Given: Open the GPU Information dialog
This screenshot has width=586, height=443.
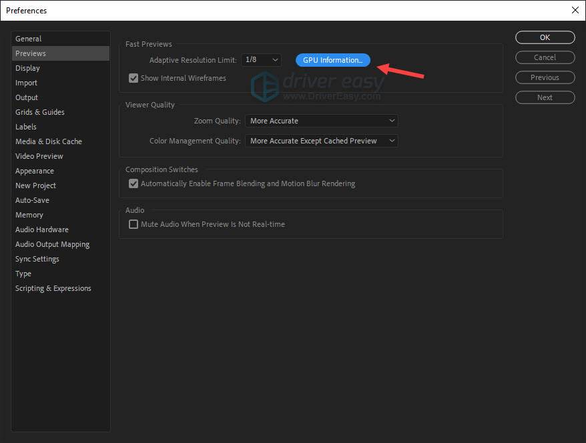Looking at the screenshot, I should (x=332, y=60).
